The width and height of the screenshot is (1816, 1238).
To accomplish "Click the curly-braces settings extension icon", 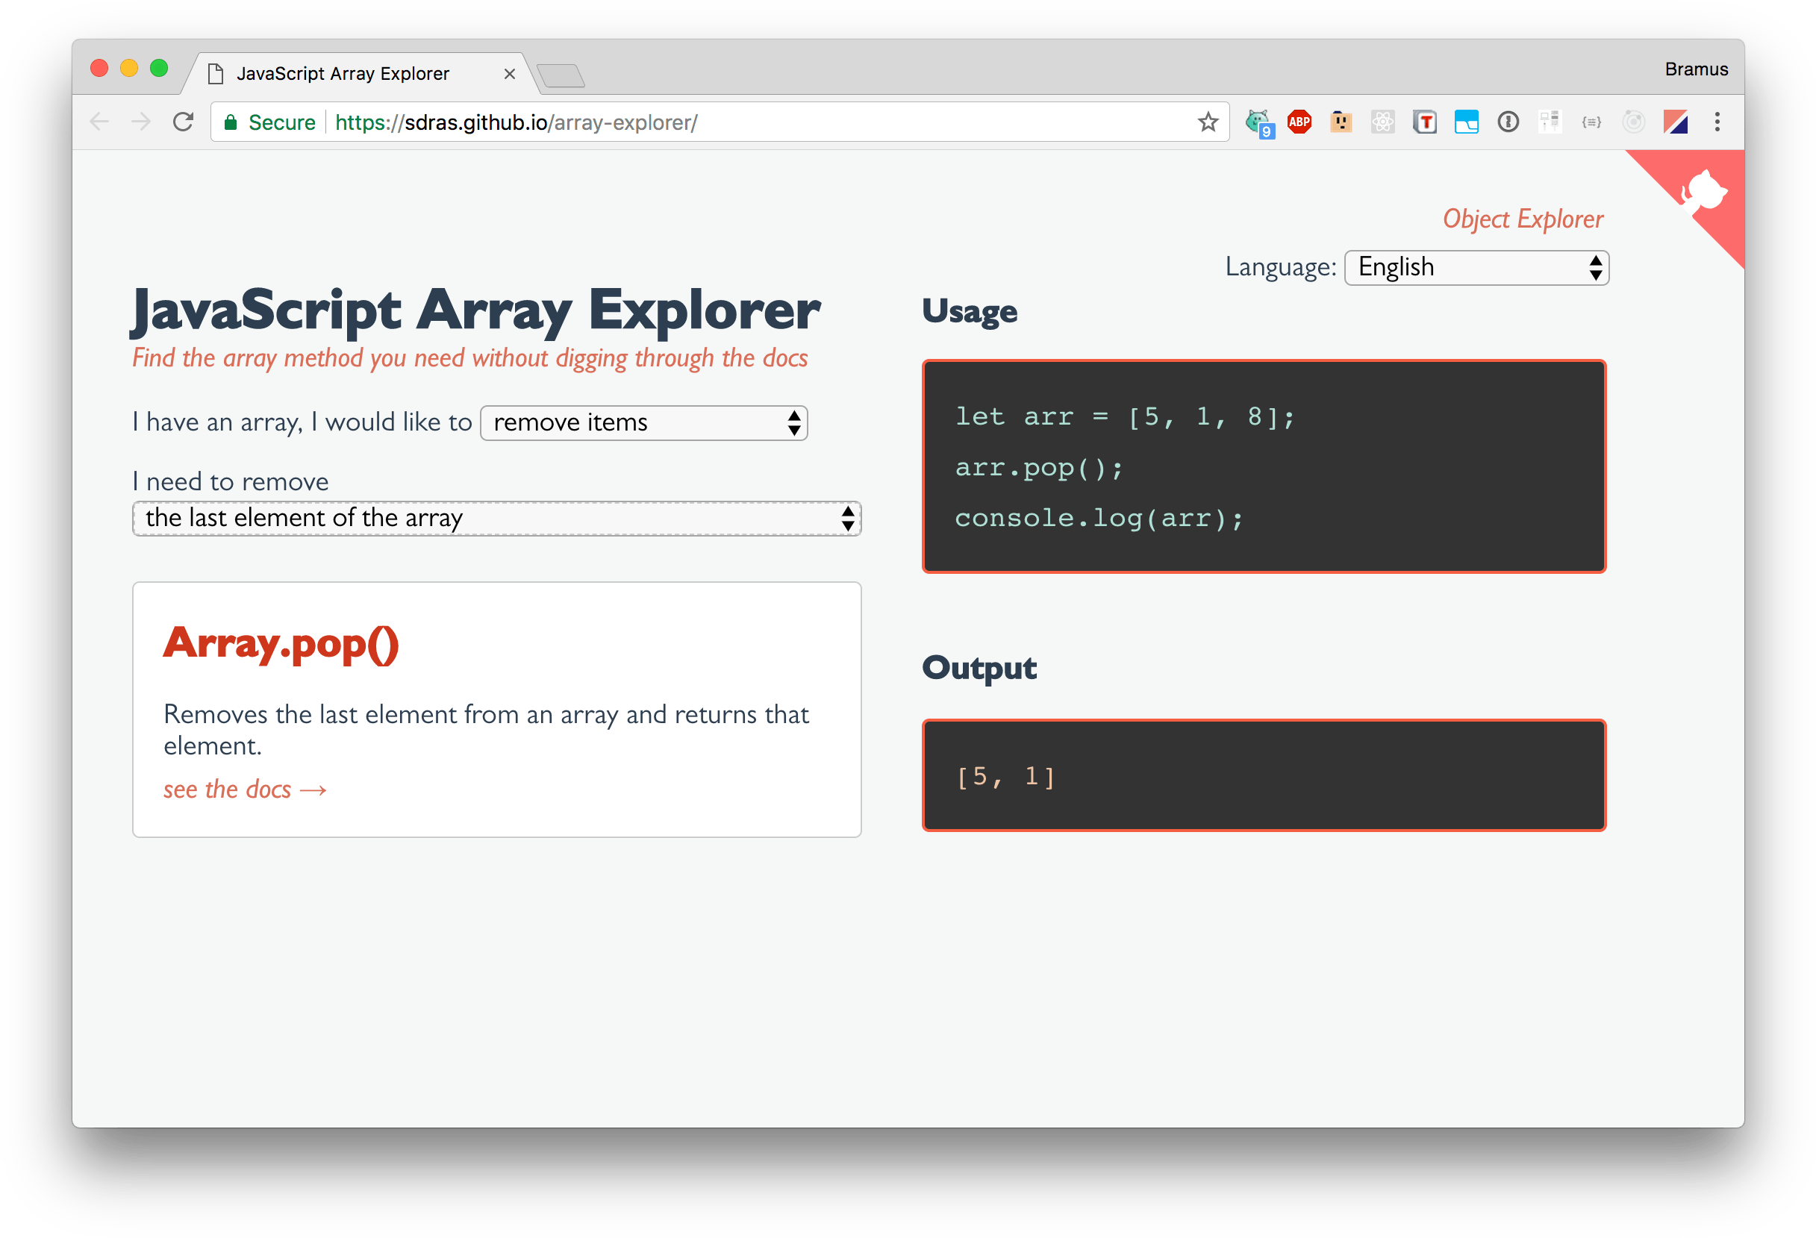I will tap(1591, 122).
